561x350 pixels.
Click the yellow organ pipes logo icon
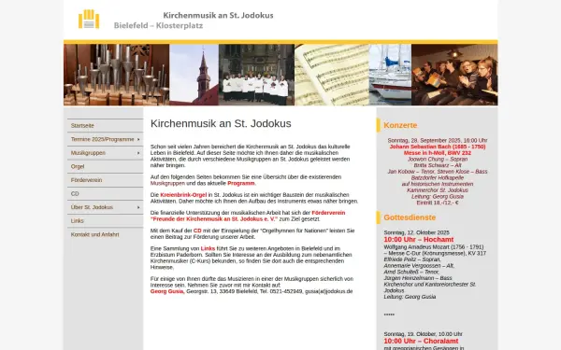(x=89, y=19)
